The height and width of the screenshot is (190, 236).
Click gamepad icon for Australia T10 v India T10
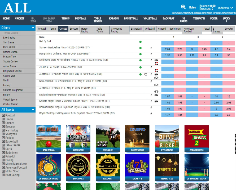point(156,91)
